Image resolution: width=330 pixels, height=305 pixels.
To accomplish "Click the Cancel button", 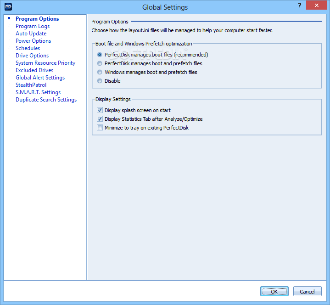I will coord(307,291).
